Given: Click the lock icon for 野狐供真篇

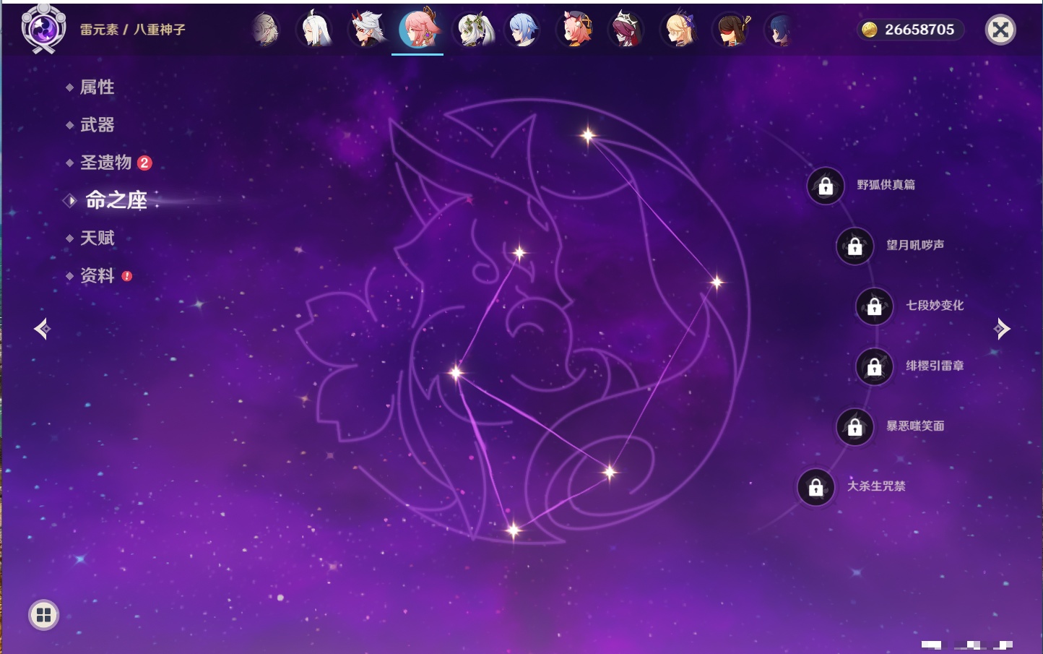Looking at the screenshot, I should point(826,186).
